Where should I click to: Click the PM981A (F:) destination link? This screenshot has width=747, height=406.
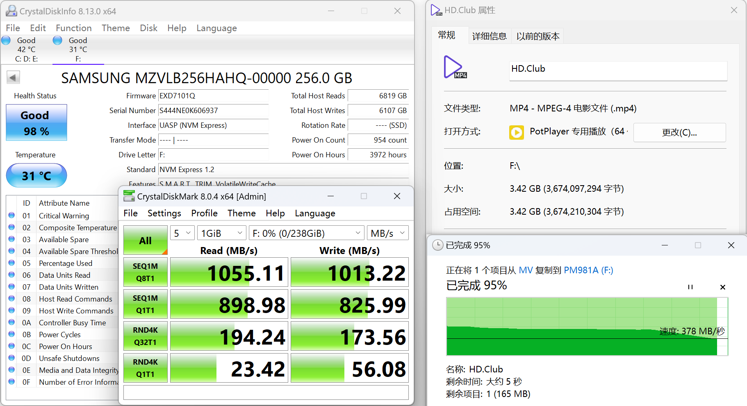pyautogui.click(x=588, y=270)
